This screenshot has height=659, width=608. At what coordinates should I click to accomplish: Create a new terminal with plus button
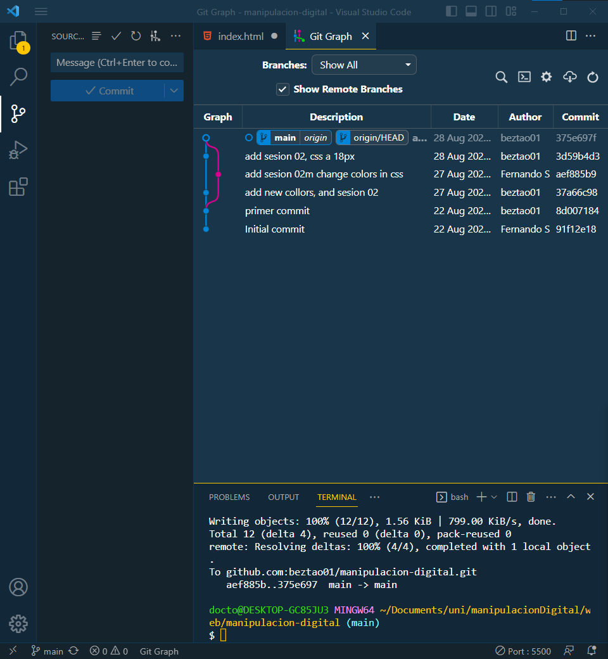point(481,497)
